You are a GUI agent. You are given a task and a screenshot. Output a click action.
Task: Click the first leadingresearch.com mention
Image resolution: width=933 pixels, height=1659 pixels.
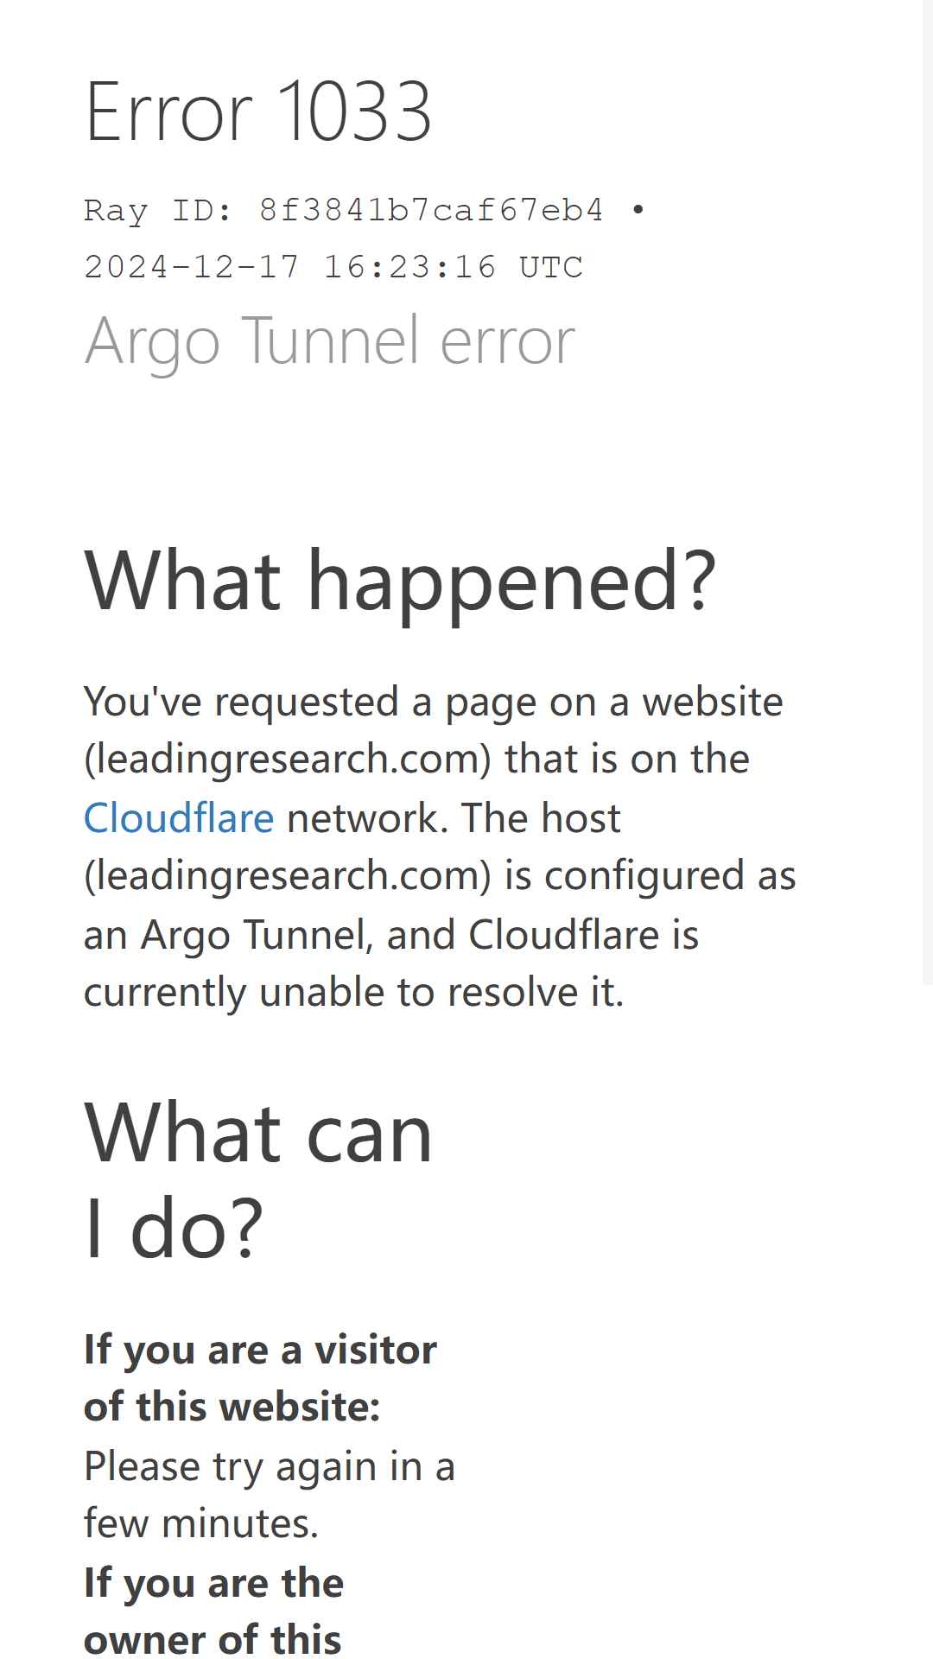(288, 759)
